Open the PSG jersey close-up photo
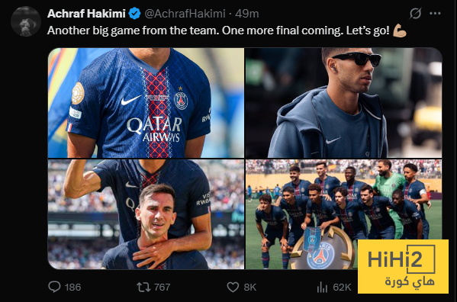The width and height of the screenshot is (457, 302). (x=146, y=103)
